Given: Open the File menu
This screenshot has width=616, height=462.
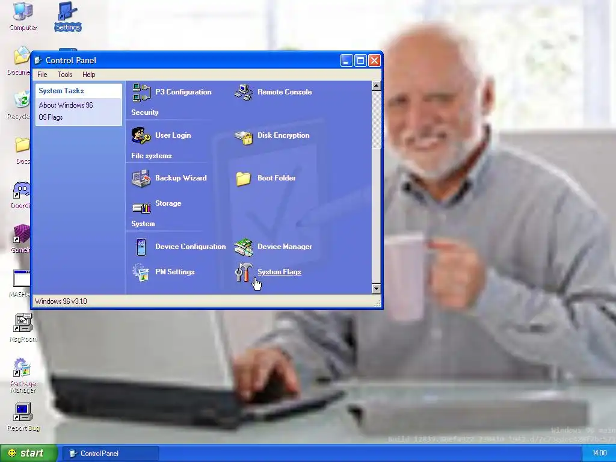Looking at the screenshot, I should (42, 75).
